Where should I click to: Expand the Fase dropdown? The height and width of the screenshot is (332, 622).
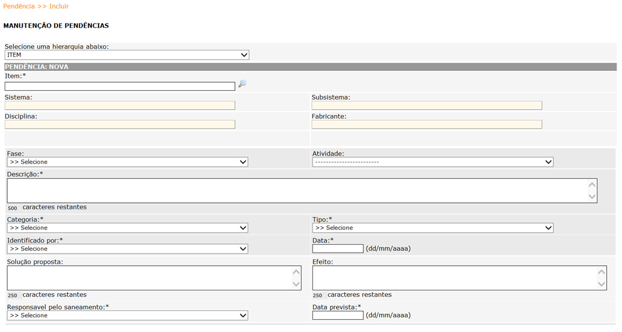pos(127,162)
